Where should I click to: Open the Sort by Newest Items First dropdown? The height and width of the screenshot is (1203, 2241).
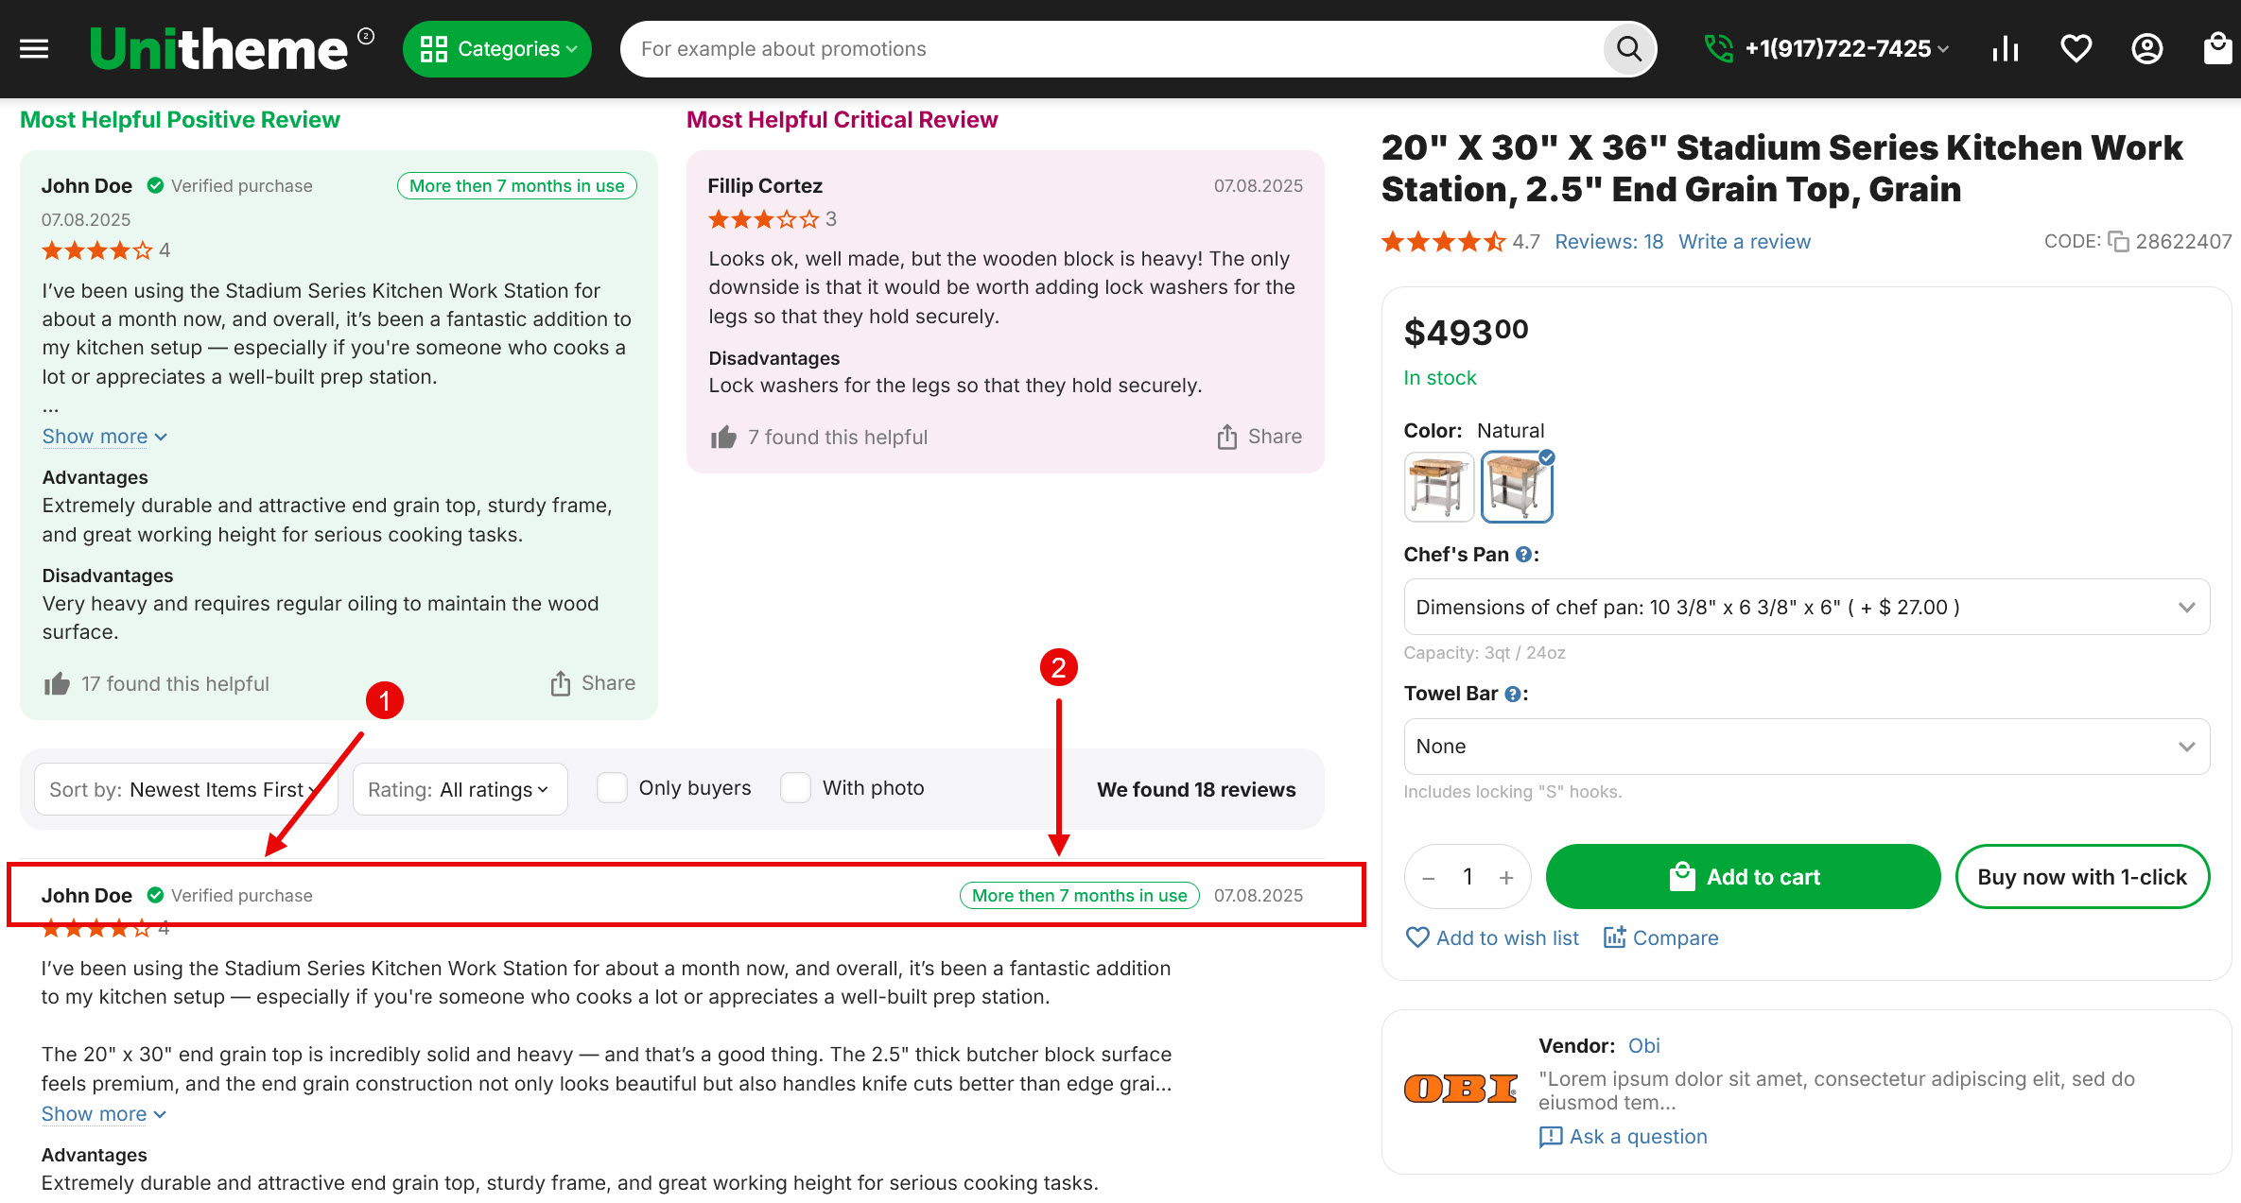(185, 789)
